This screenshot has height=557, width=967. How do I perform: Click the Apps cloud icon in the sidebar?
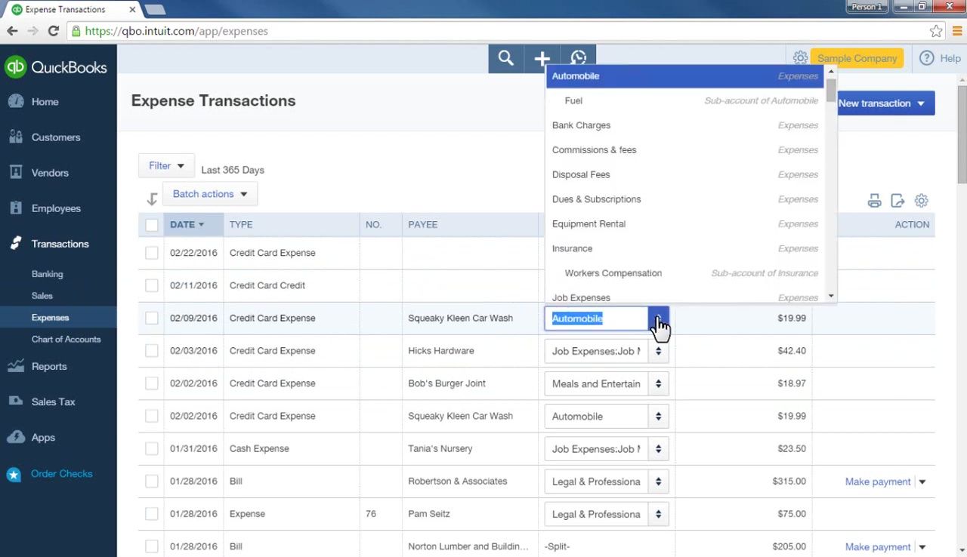point(15,437)
